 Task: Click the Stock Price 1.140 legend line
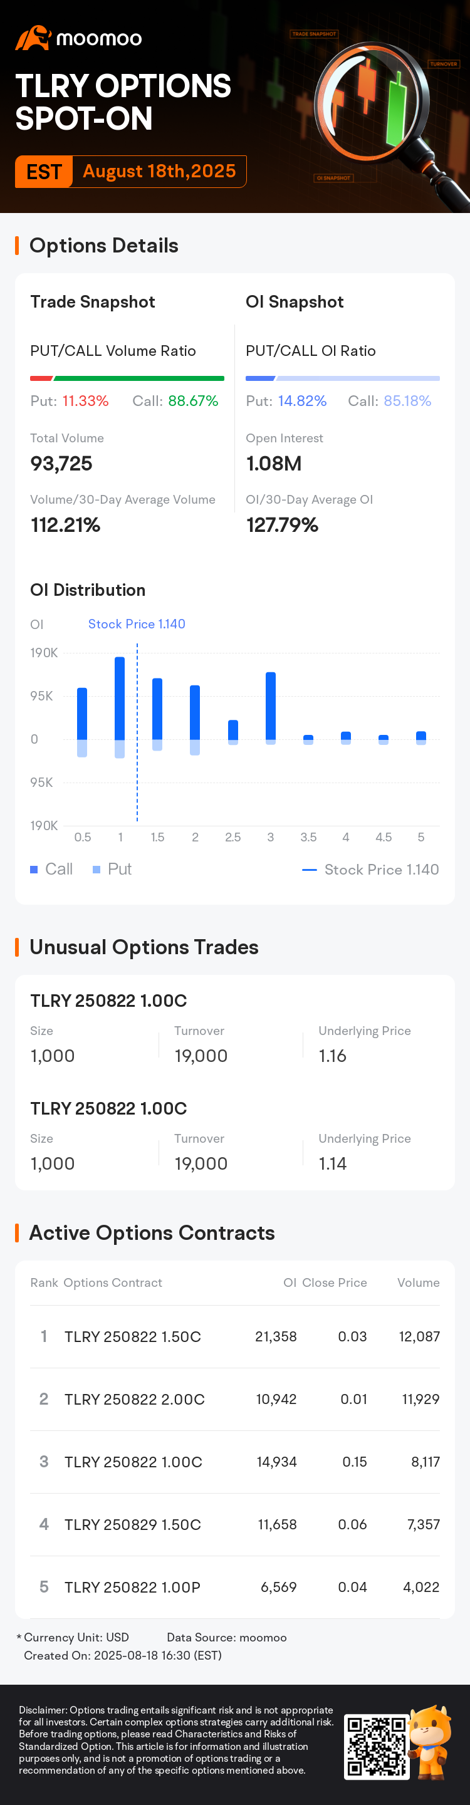310,870
